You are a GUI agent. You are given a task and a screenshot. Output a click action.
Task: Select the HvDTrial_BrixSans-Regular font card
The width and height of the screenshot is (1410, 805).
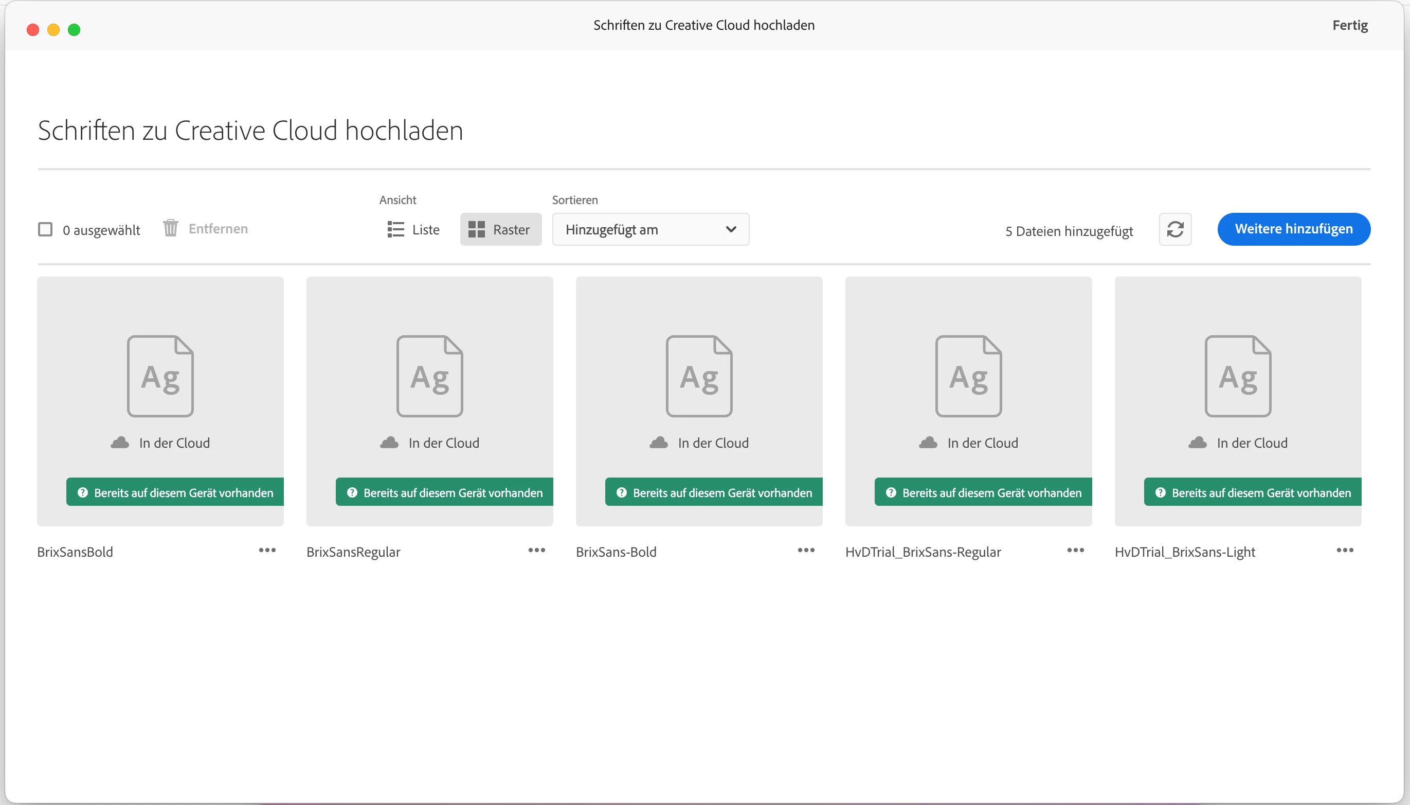968,376
